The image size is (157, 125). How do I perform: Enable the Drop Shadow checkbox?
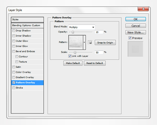14,31
